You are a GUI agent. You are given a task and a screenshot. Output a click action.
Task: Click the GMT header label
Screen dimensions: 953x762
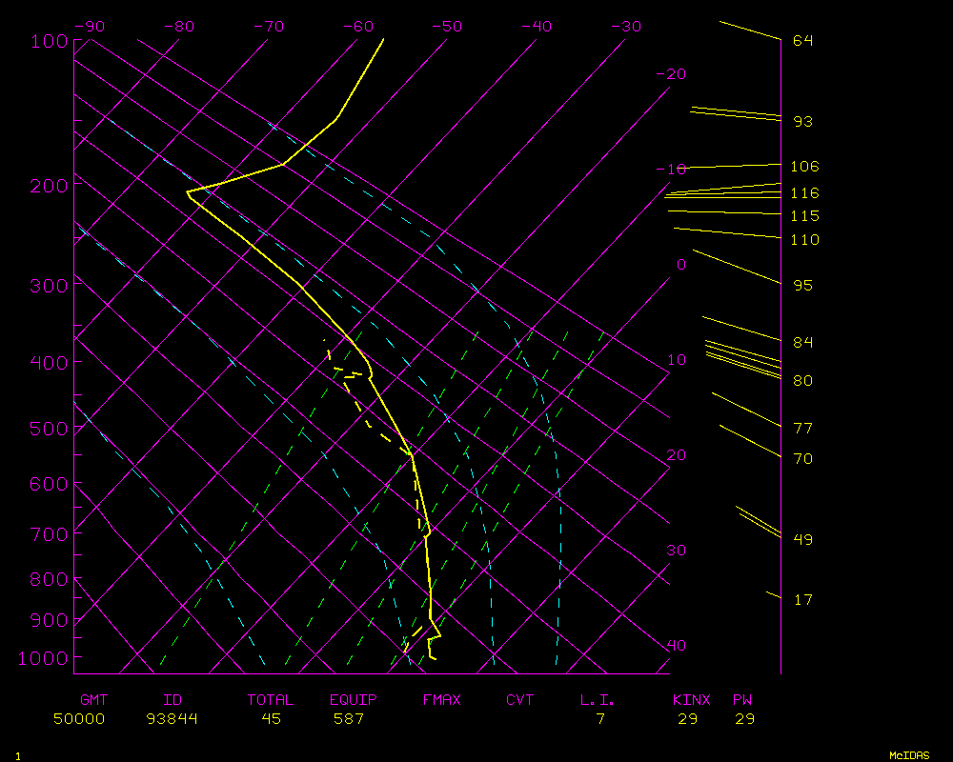(93, 700)
